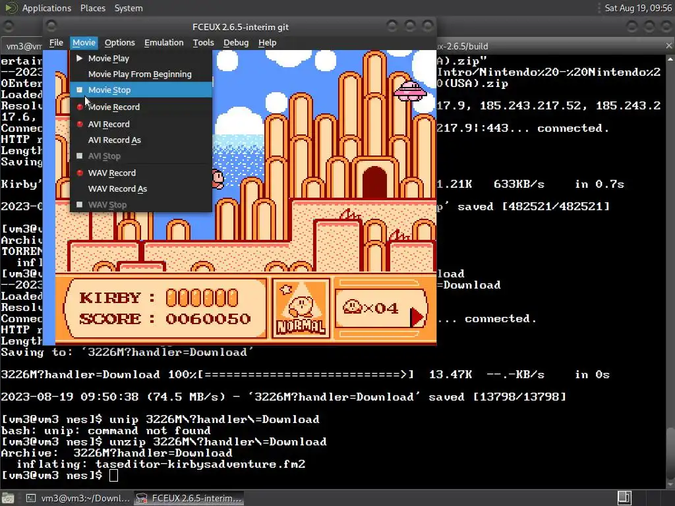Image resolution: width=675 pixels, height=506 pixels.
Task: Switch to terminal window in taskbar
Action: click(78, 498)
